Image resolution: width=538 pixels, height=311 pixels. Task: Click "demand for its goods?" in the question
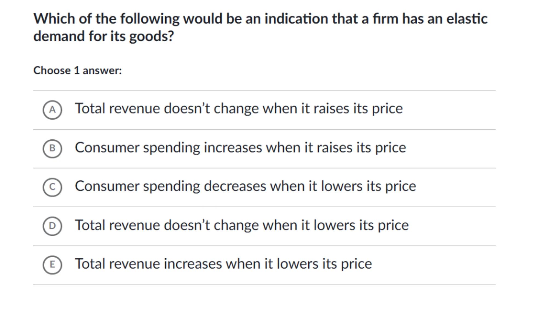[103, 36]
